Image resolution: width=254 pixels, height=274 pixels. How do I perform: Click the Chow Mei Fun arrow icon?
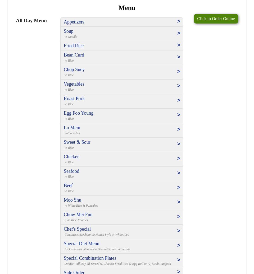click(x=179, y=217)
